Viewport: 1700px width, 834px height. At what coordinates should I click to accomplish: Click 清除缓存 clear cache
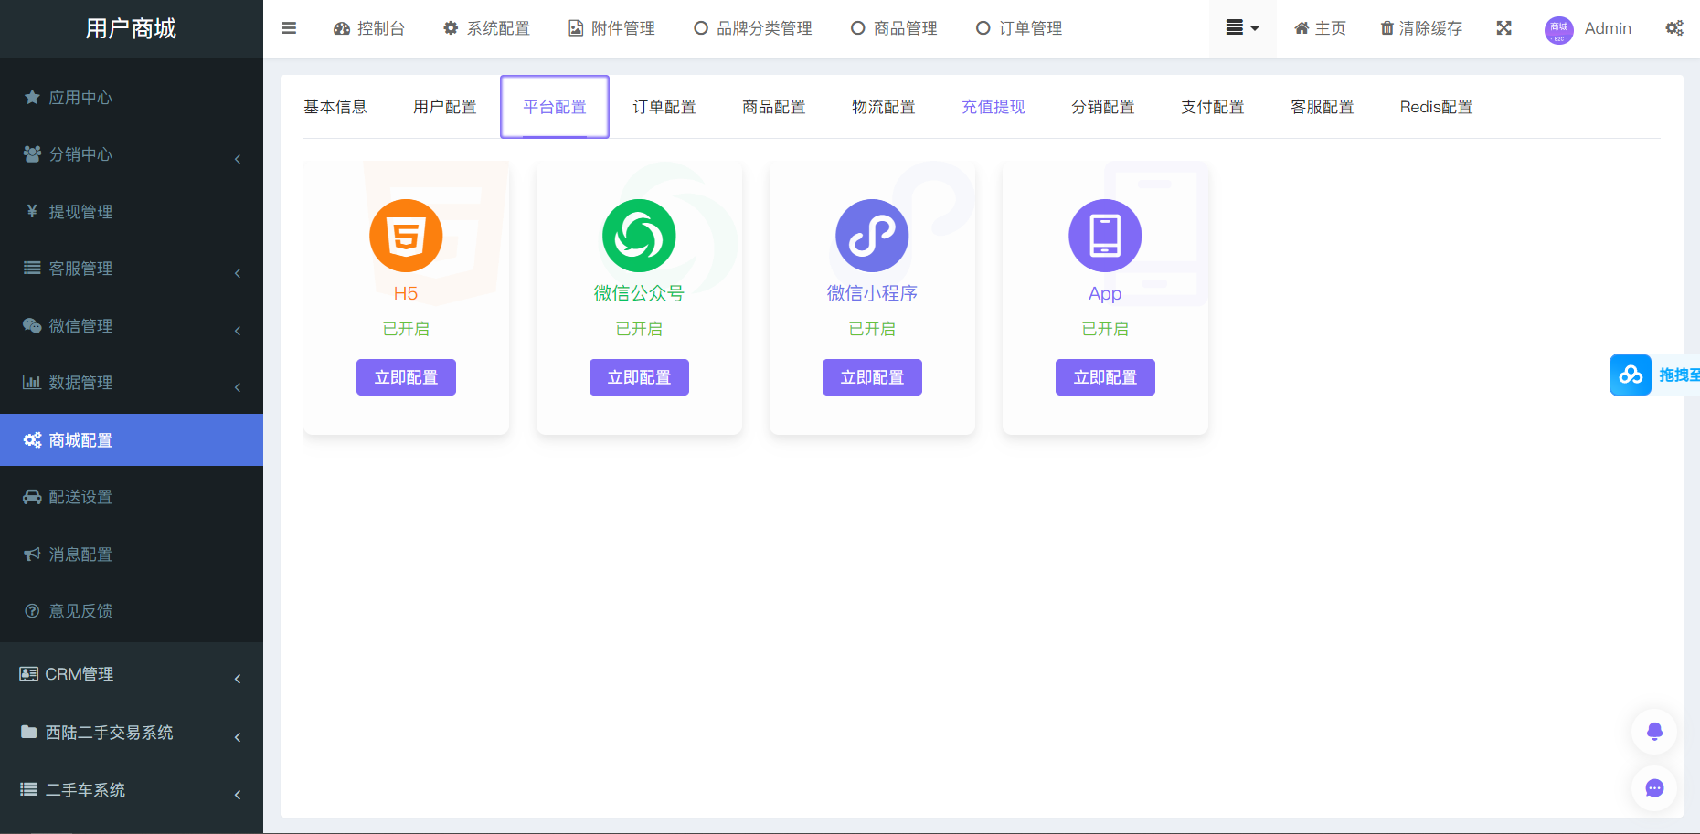[1421, 28]
